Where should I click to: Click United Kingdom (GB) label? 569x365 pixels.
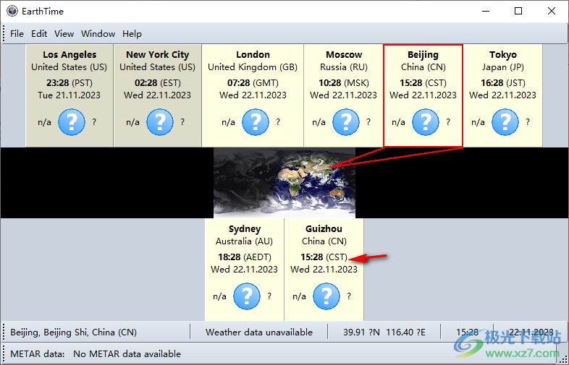[253, 67]
